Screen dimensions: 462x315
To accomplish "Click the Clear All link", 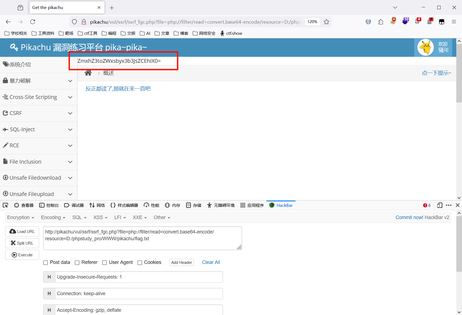I will click(x=211, y=262).
